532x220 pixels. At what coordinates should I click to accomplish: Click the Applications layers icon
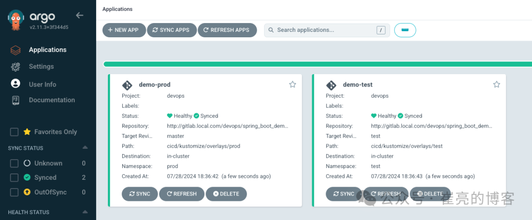15,50
